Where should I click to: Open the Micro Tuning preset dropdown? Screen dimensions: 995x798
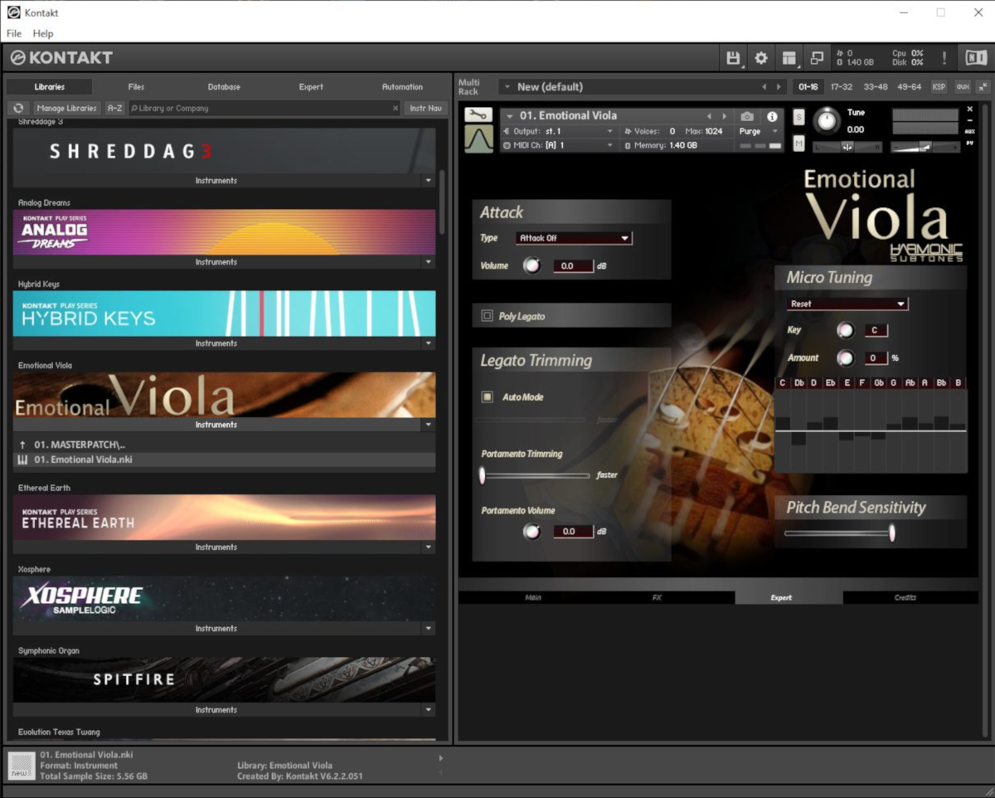(x=847, y=304)
